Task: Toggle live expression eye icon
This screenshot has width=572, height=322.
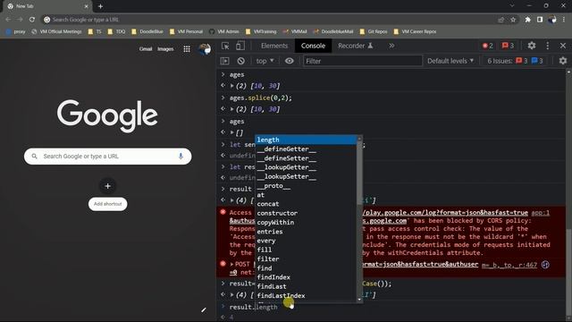Action: tap(290, 61)
